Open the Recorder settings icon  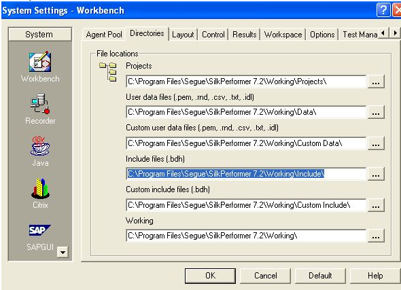40,103
